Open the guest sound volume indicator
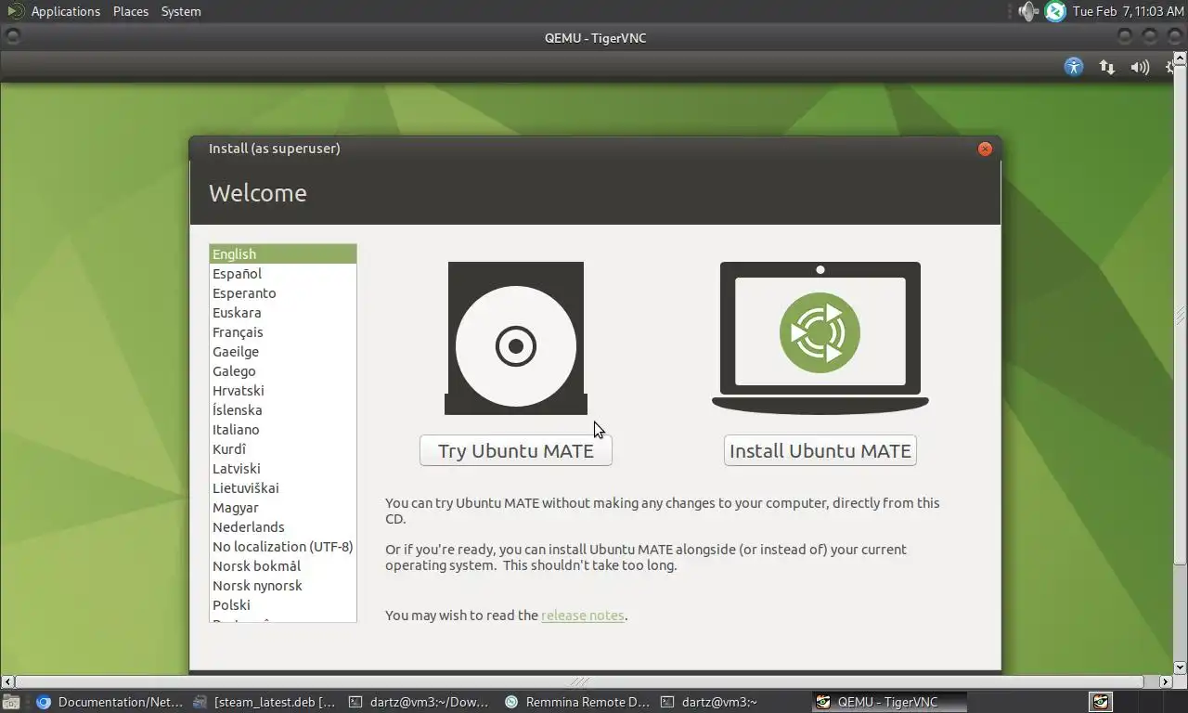Viewport: 1188px width, 713px height. 1140,67
